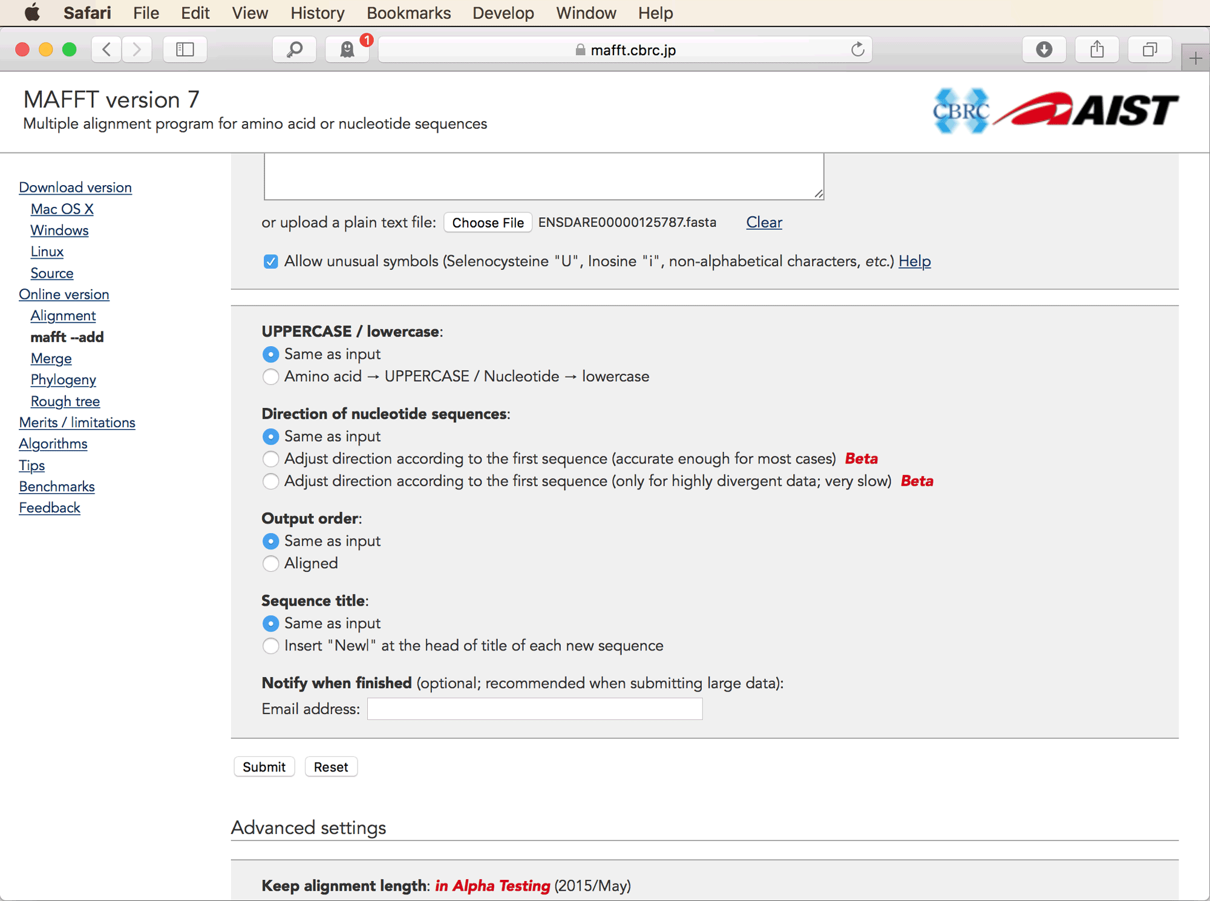The width and height of the screenshot is (1210, 901).
Task: Open Benchmarks link
Action: (x=57, y=487)
